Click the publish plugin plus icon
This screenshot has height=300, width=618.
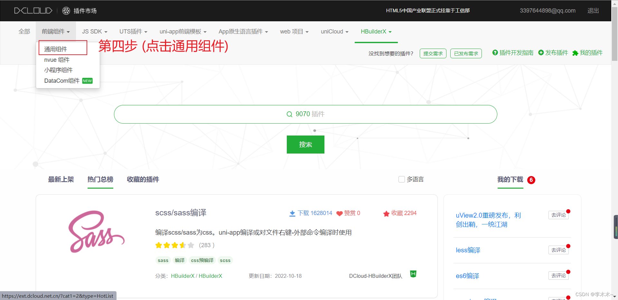point(541,52)
